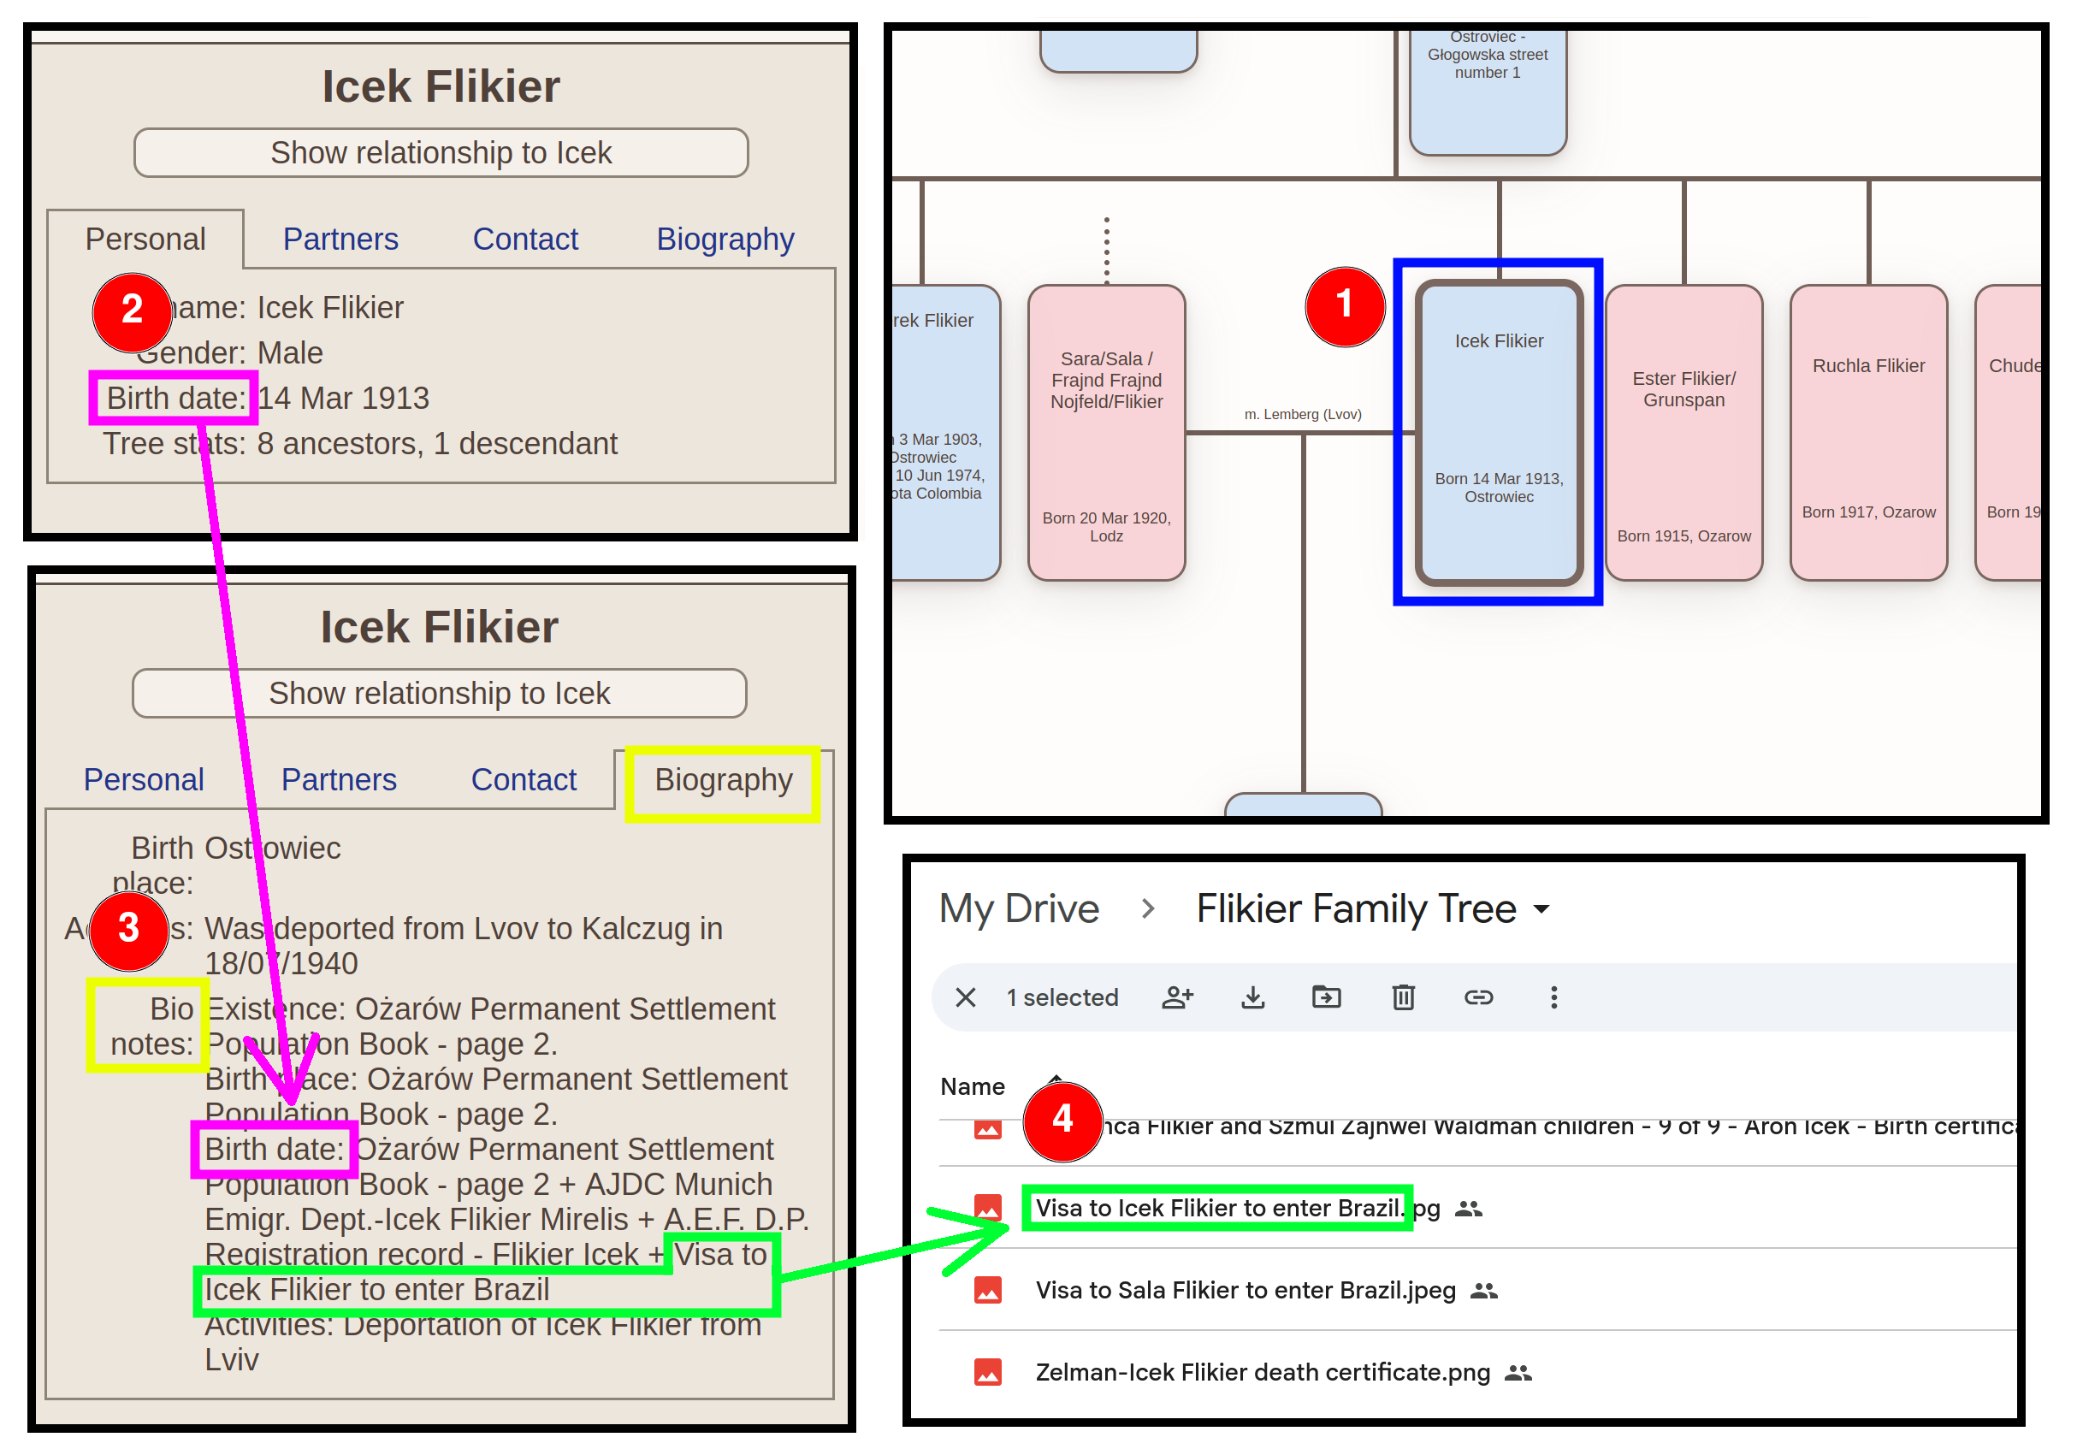
Task: Click the shared indicator beside Visa to Icek Flikier
Action: tap(1470, 1208)
